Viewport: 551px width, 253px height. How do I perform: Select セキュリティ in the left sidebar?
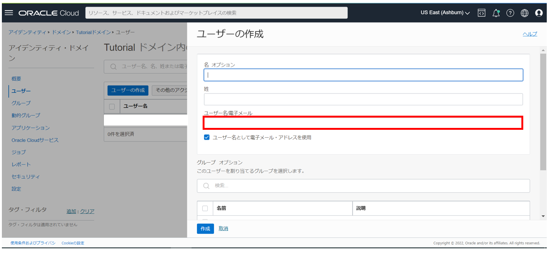tap(25, 177)
